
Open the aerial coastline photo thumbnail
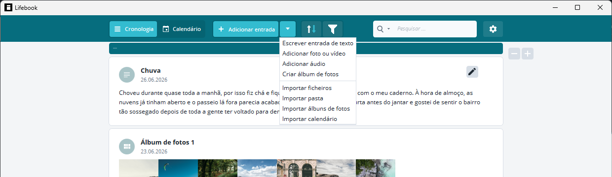pyautogui.click(x=376, y=168)
